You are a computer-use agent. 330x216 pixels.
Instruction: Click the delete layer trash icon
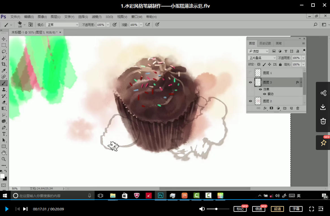point(297,108)
